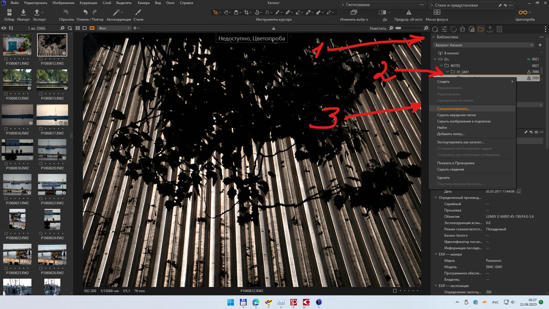This screenshot has width=549, height=309.
Task: Toggle the browser sort order arrows
Action: (11, 28)
